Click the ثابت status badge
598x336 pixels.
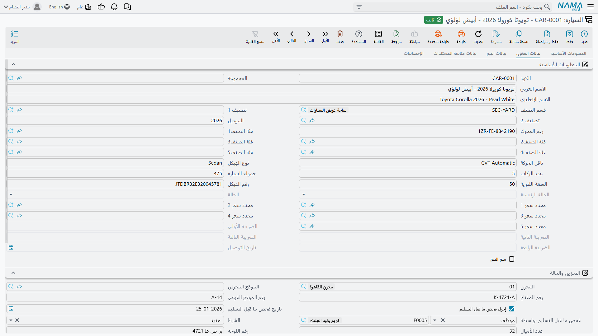(x=434, y=20)
